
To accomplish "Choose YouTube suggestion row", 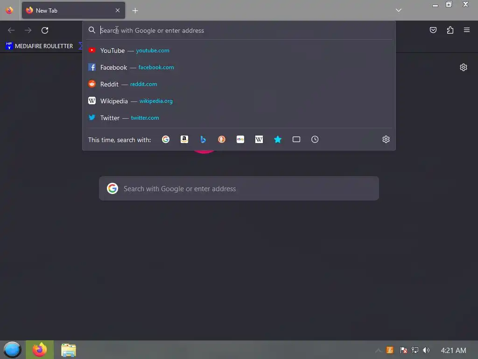I will click(239, 50).
